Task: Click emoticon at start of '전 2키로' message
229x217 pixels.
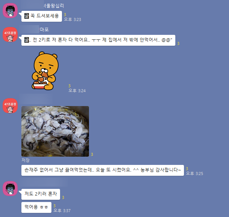Action: pos(27,40)
